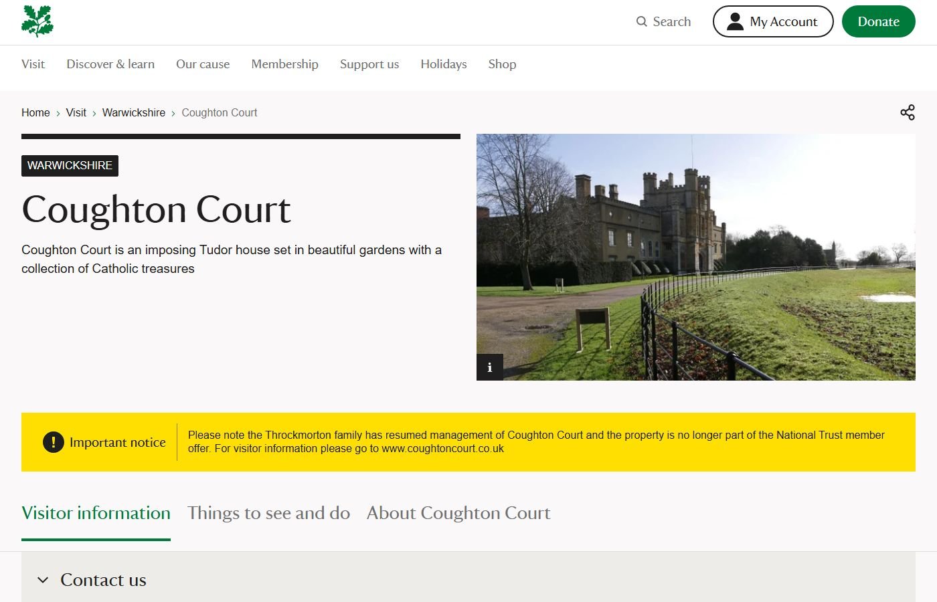This screenshot has width=937, height=602.
Task: Click the National Trust oak leaf logo
Action: [37, 21]
